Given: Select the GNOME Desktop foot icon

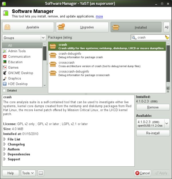Looking at the screenshot, I should click(x=5, y=73).
